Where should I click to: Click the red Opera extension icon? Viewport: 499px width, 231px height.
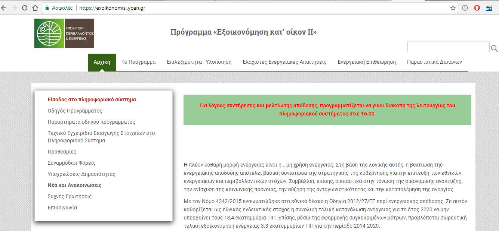tap(477, 8)
